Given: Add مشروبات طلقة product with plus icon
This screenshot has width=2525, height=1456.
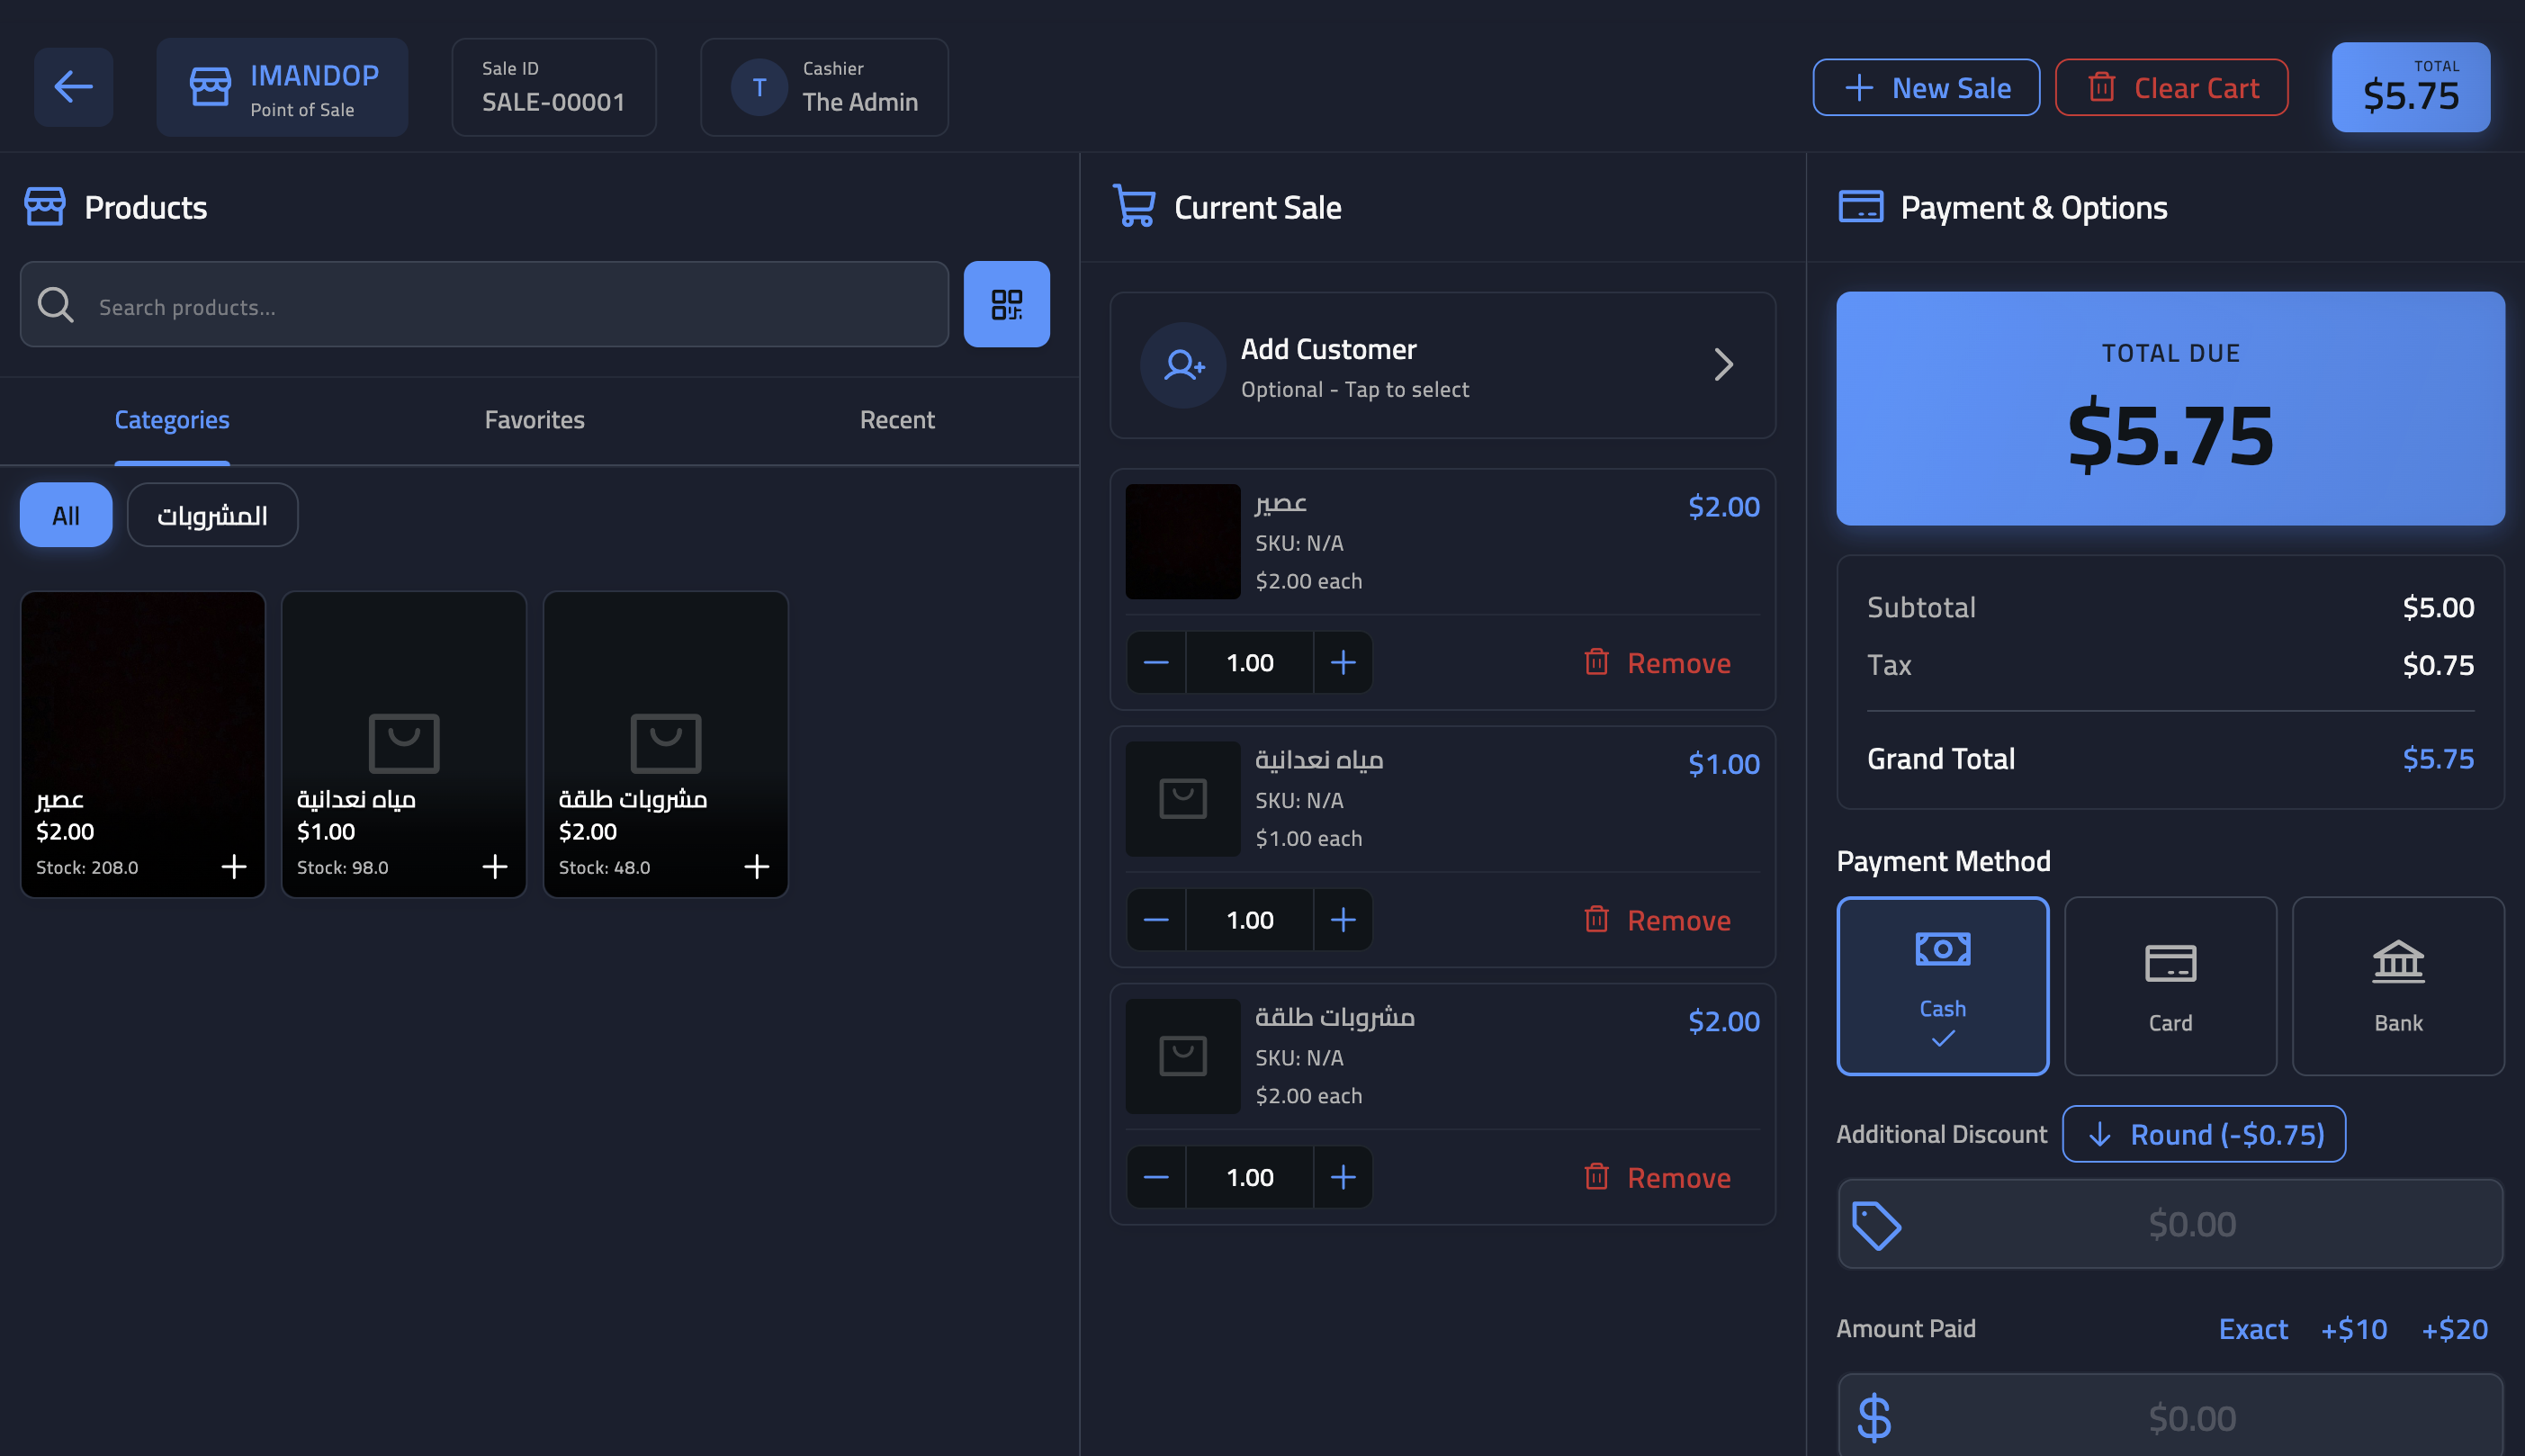Looking at the screenshot, I should (757, 866).
